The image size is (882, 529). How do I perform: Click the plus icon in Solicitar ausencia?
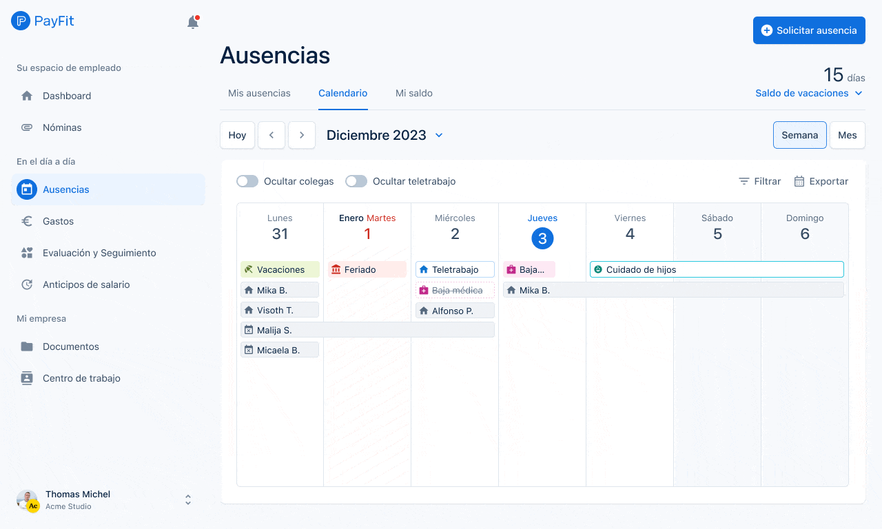coord(767,30)
